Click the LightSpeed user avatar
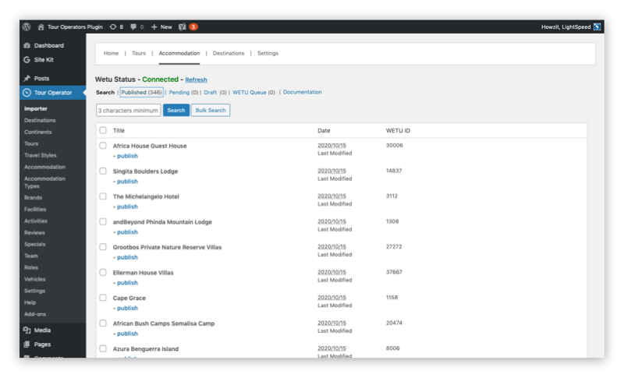The image size is (624, 378). coord(597,27)
